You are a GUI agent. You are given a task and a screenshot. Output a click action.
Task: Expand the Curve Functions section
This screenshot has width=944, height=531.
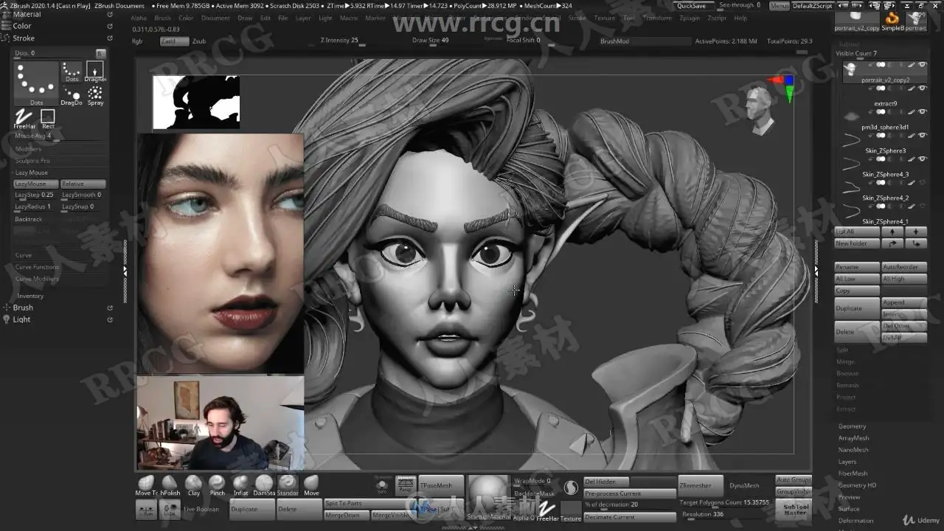(37, 267)
